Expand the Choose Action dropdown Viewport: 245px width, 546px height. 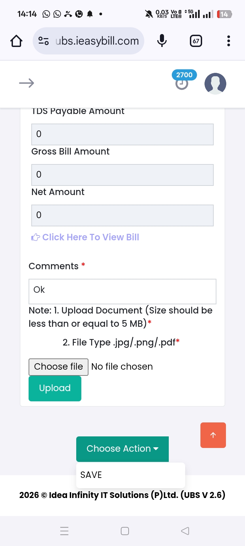(x=122, y=449)
